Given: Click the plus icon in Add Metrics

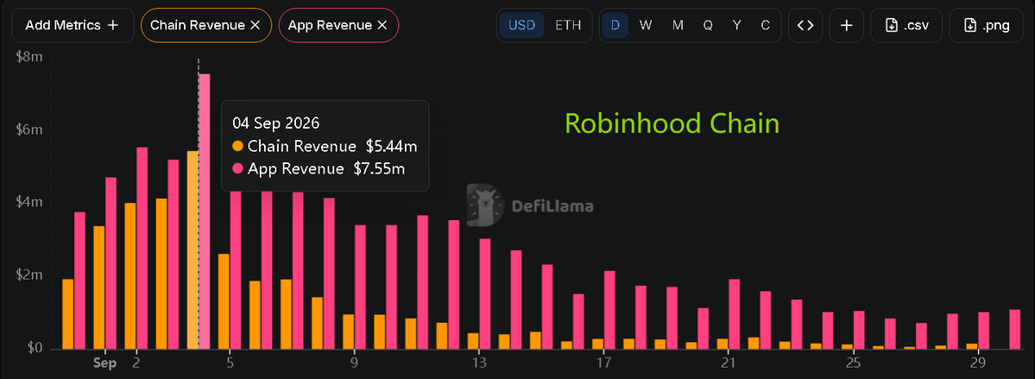Looking at the screenshot, I should [113, 25].
